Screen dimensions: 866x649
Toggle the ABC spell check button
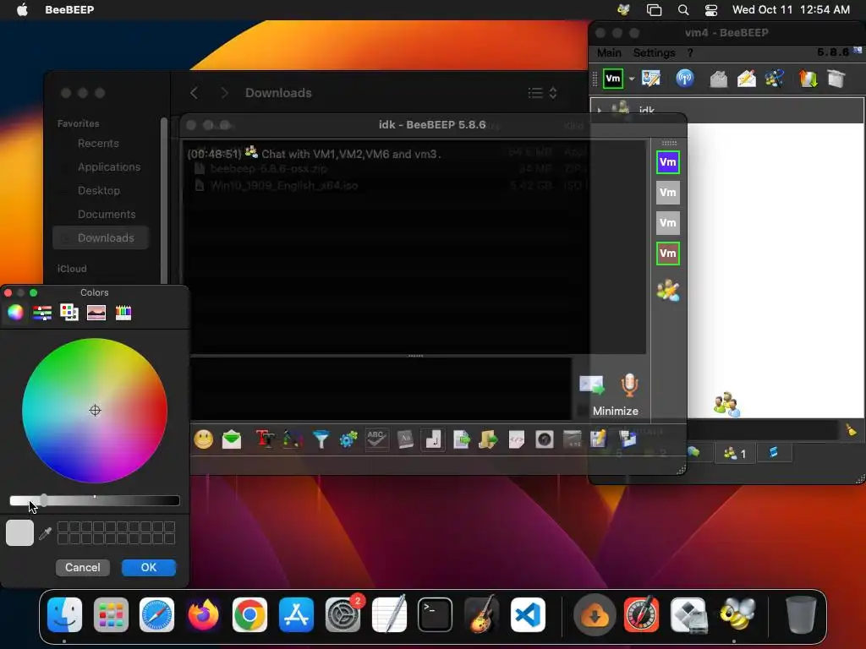[376, 439]
